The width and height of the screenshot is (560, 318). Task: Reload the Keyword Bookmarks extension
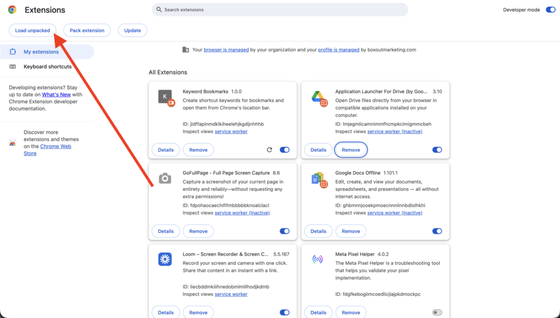point(269,150)
